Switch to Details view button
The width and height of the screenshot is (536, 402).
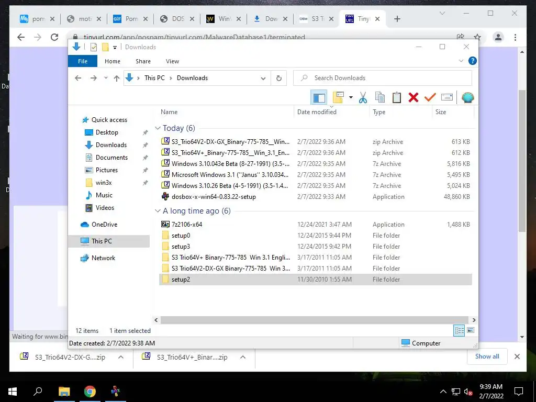click(459, 330)
